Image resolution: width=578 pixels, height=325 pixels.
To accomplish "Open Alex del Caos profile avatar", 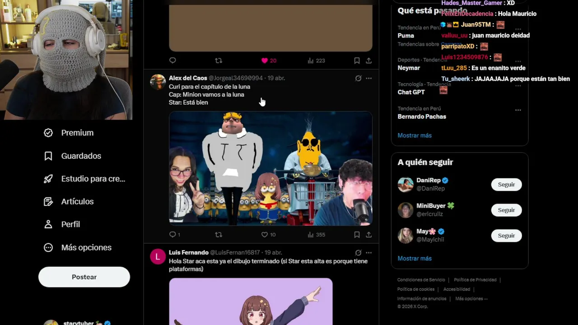I will pyautogui.click(x=158, y=82).
